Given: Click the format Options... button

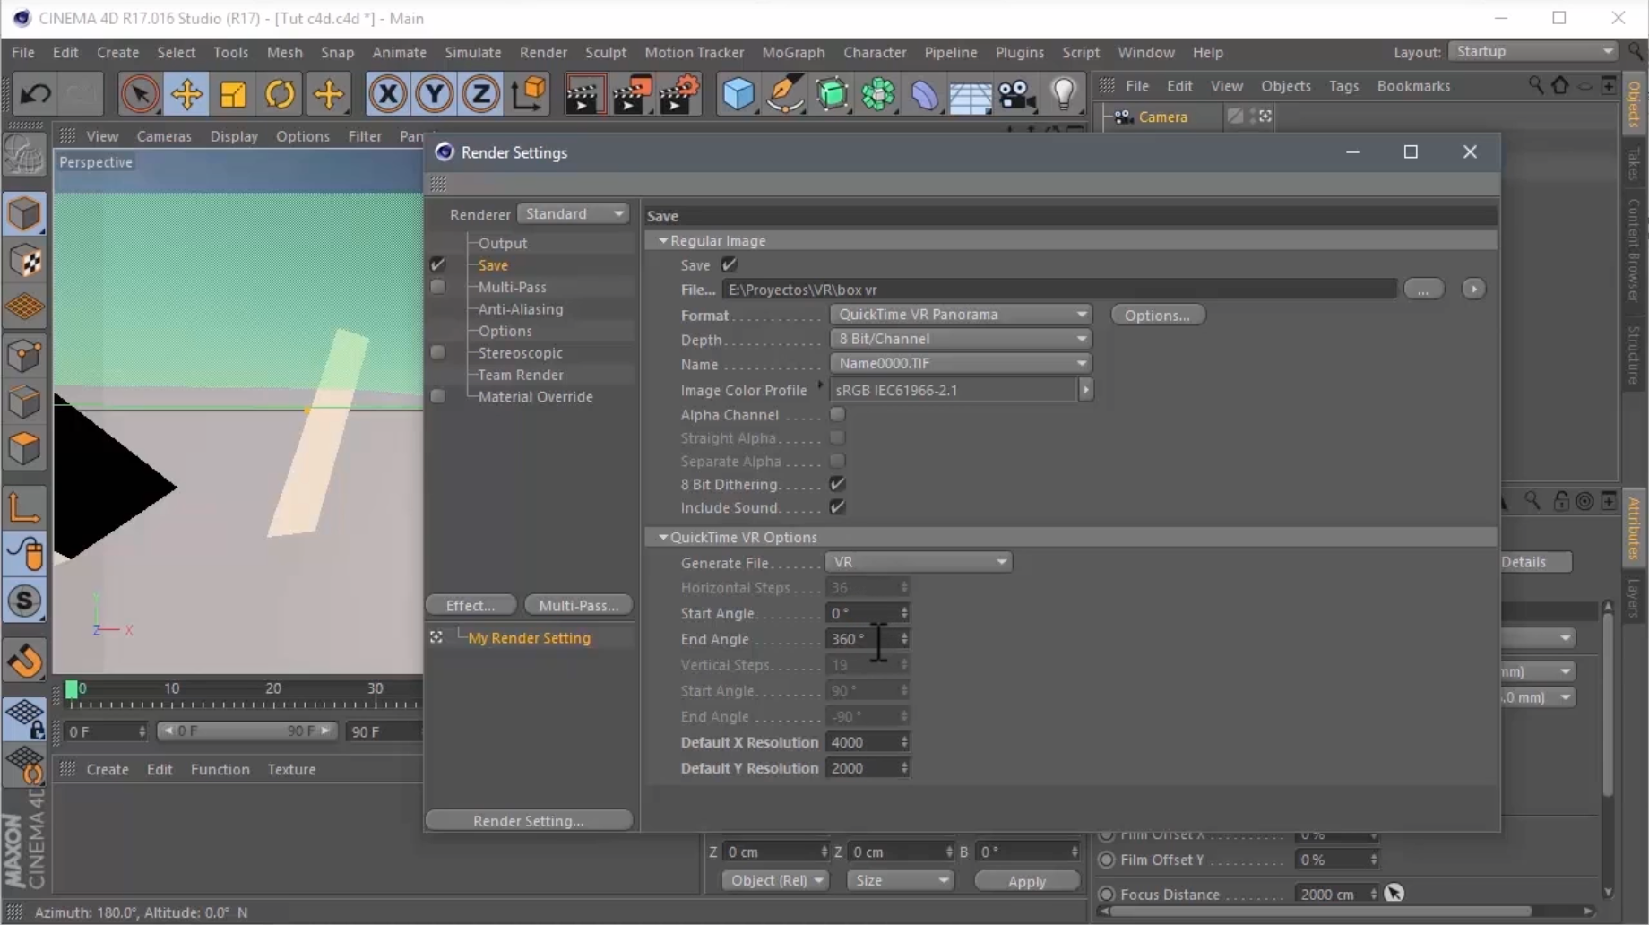Looking at the screenshot, I should pos(1157,315).
